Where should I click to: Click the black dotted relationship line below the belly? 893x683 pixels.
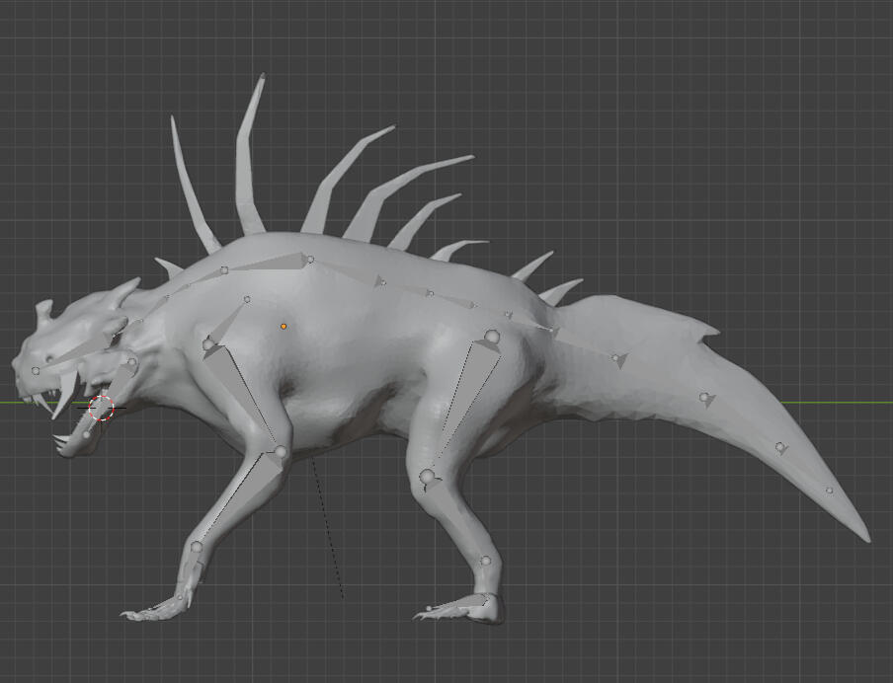[328, 531]
